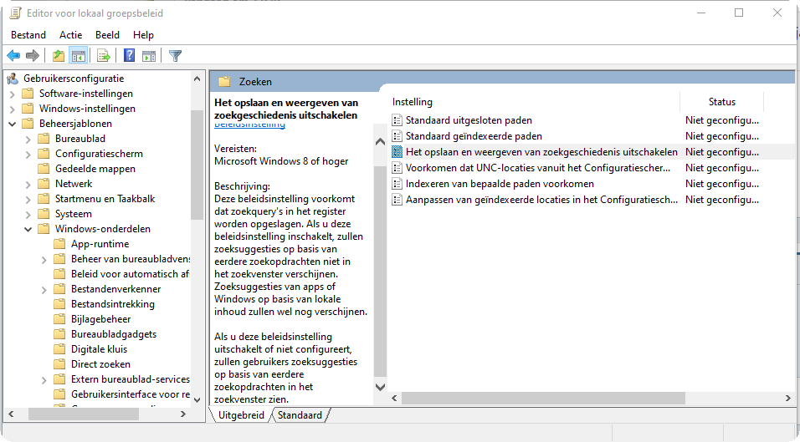Open Help via blue question mark icon

point(130,56)
